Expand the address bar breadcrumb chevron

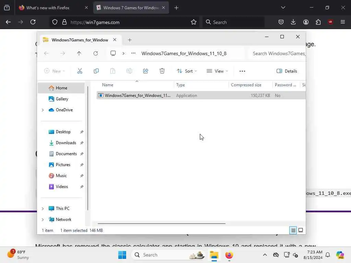(123, 53)
